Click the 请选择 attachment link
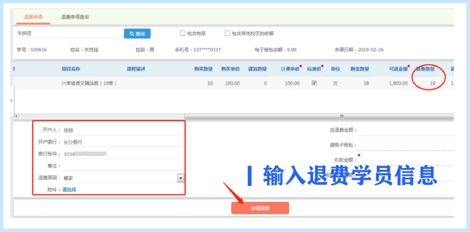470x232 pixels. click(x=69, y=190)
